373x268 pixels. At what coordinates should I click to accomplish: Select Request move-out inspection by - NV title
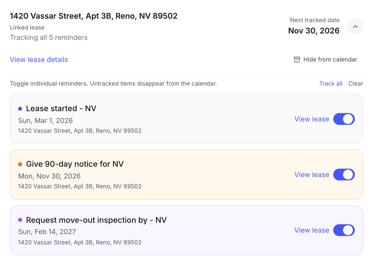[x=96, y=220]
